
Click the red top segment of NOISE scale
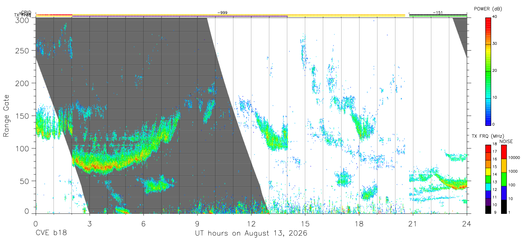[x=504, y=152]
